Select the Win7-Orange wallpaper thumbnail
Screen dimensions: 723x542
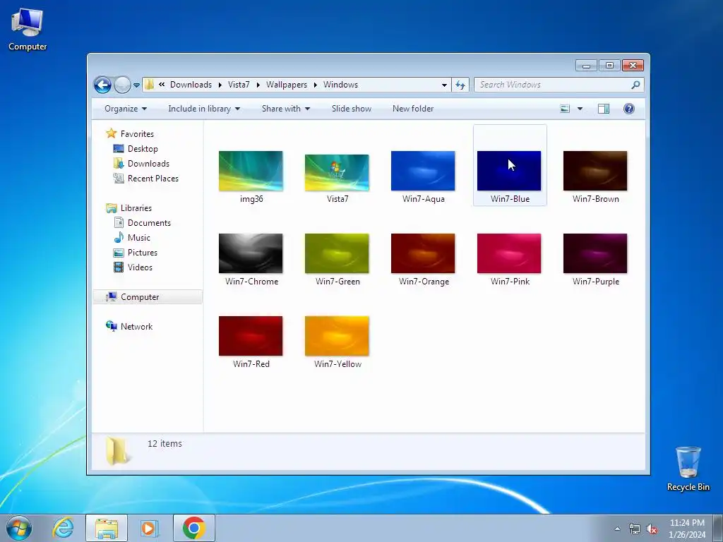[x=423, y=253]
